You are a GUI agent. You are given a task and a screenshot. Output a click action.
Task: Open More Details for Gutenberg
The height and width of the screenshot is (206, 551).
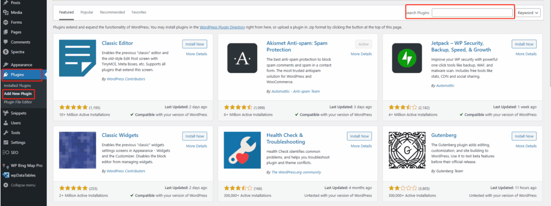click(526, 146)
